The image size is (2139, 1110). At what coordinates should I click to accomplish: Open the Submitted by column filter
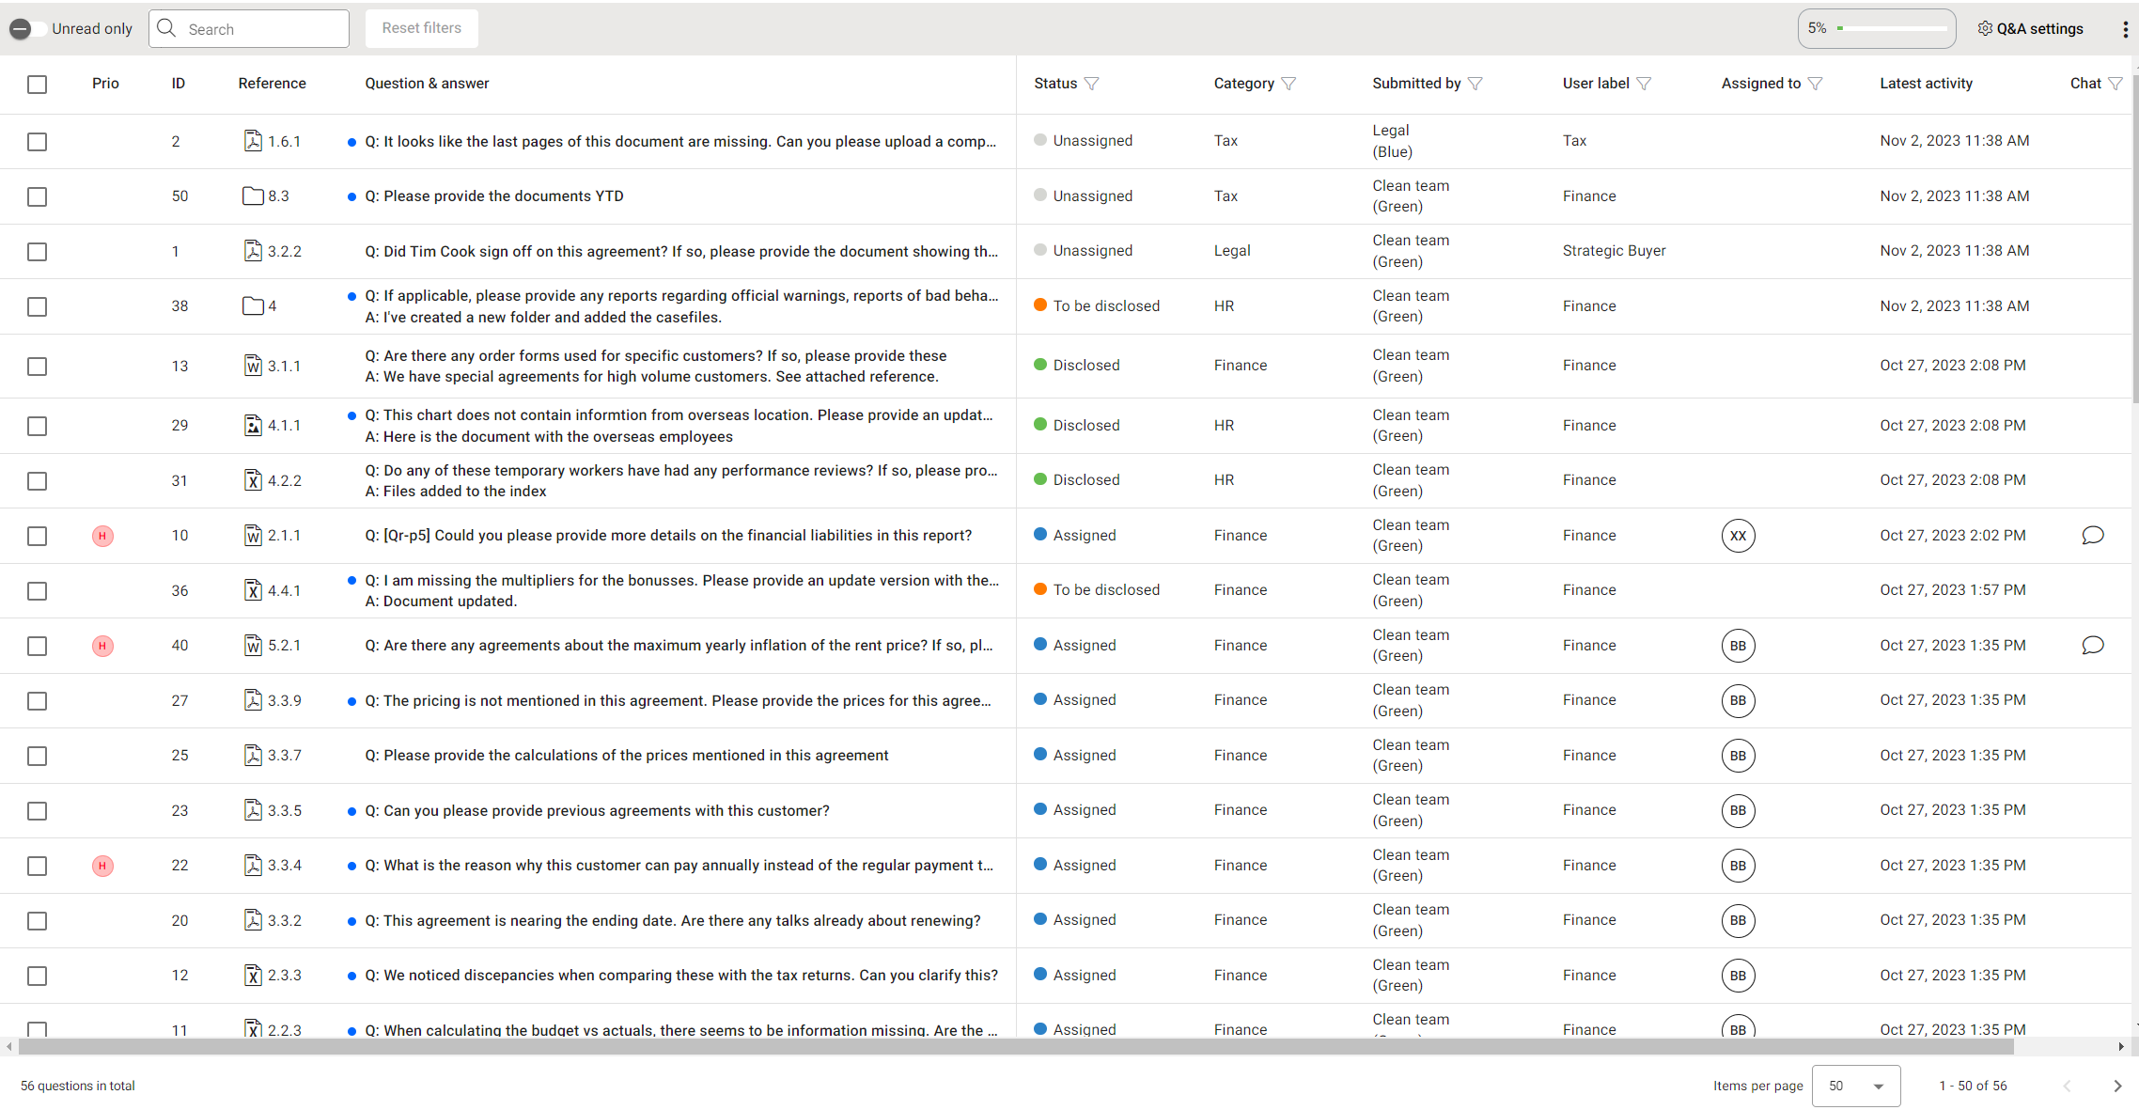click(x=1475, y=84)
